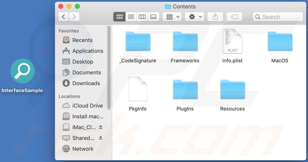Select the PlugIns folder icon
This screenshot has width=308, height=162.
pyautogui.click(x=185, y=90)
